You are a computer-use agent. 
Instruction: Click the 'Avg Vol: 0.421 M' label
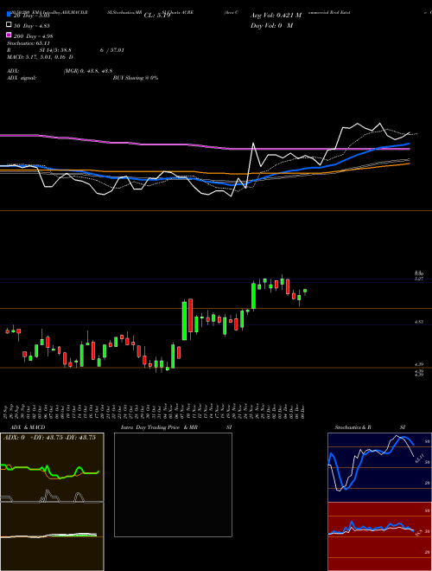click(x=276, y=16)
